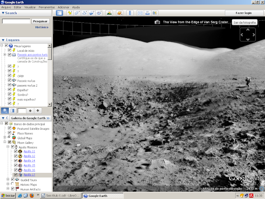Open the ruler measurement tool
This screenshot has height=199, width=265.
[130, 13]
